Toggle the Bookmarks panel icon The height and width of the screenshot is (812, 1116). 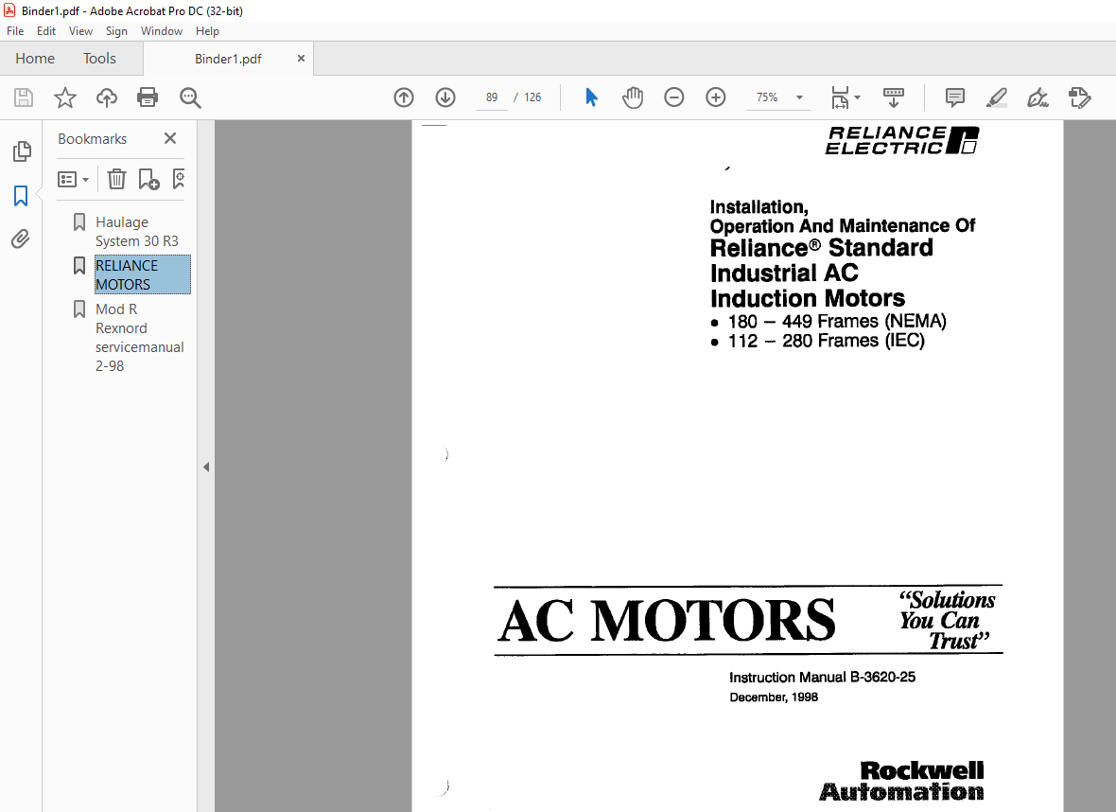(x=21, y=195)
